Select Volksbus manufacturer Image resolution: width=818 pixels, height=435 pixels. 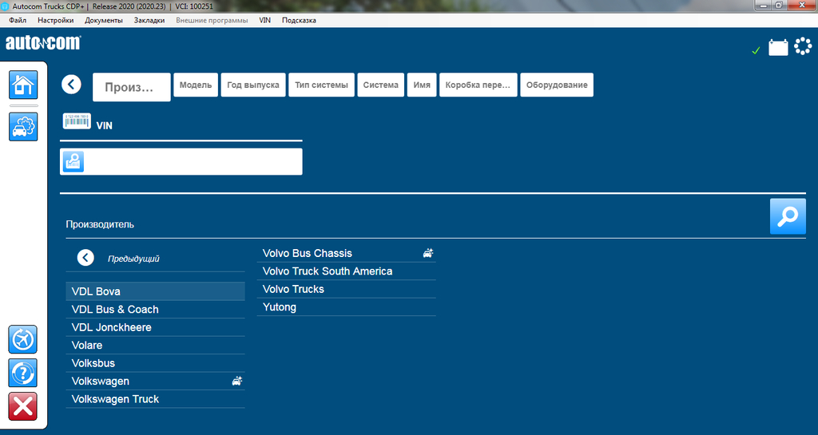[x=156, y=363]
